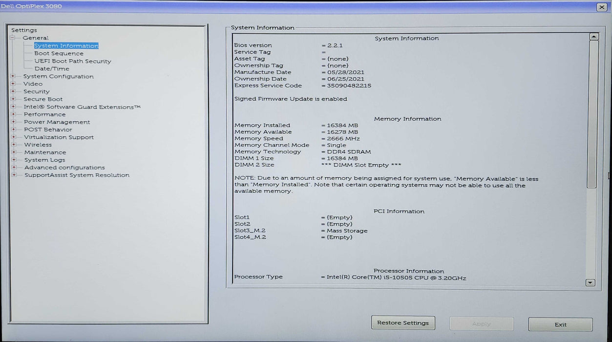Image resolution: width=612 pixels, height=342 pixels.
Task: Expand the System Logs node
Action: coord(13,160)
